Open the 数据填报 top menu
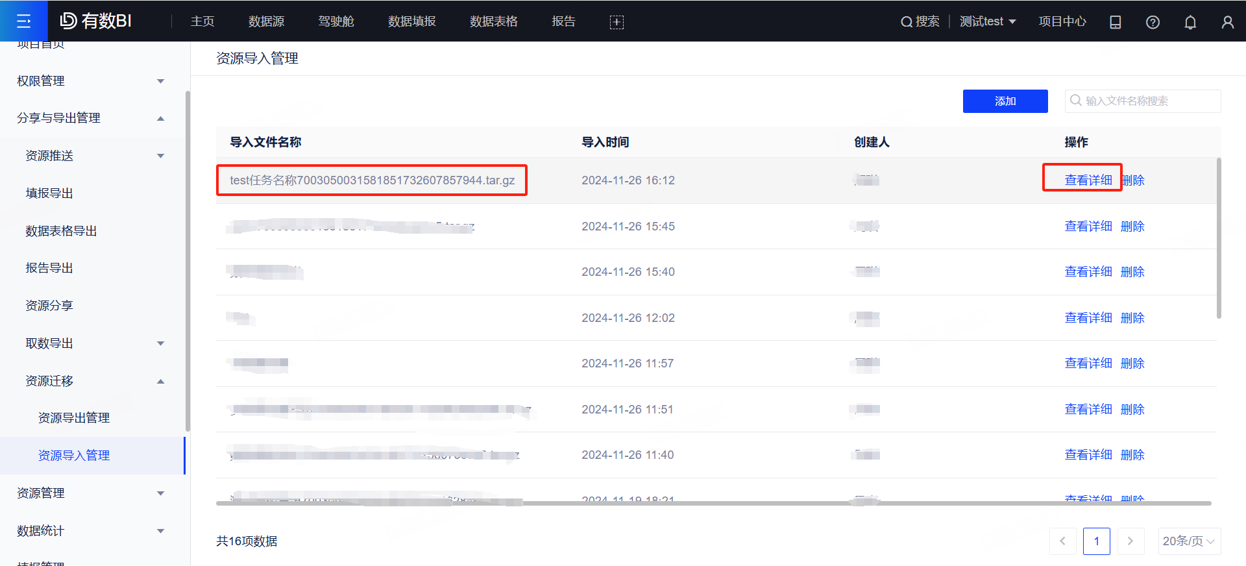The image size is (1246, 566). coord(411,21)
